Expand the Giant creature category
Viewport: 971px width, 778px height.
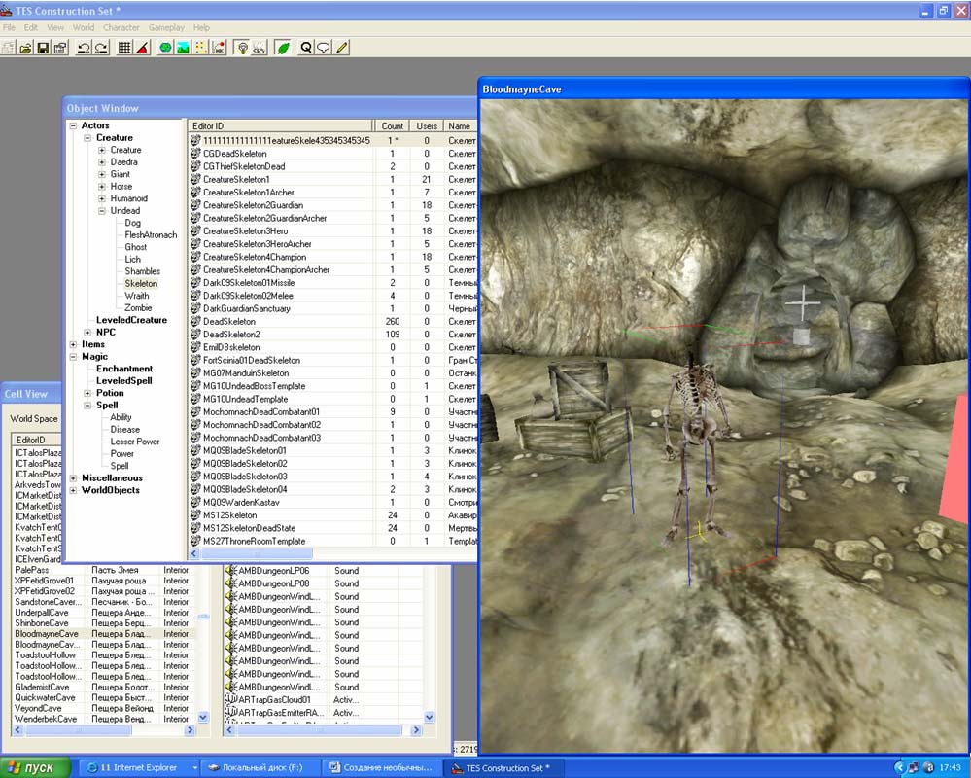(x=101, y=174)
